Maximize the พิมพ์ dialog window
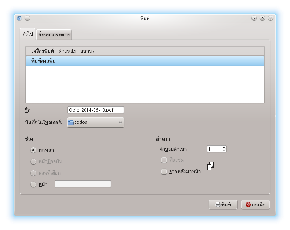Viewport: 290px width, 230px height. (262, 18)
